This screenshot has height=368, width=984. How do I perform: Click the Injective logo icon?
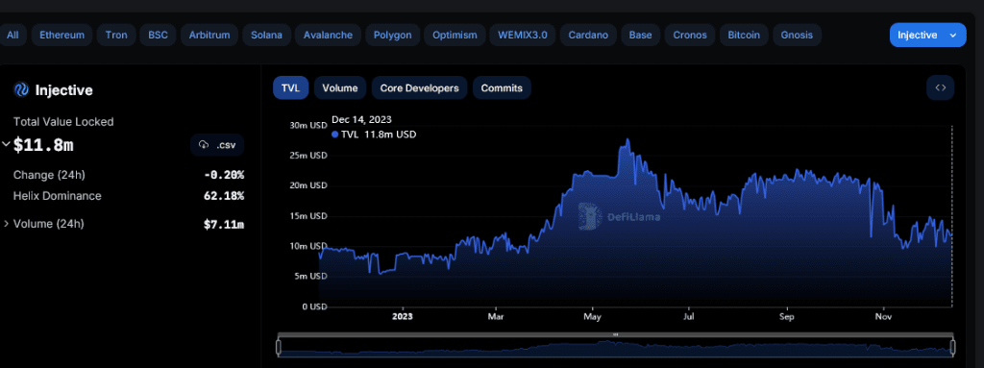pos(21,89)
